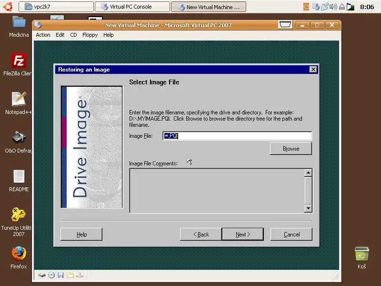
Task: Click the network adapter status icon
Action: (80, 276)
